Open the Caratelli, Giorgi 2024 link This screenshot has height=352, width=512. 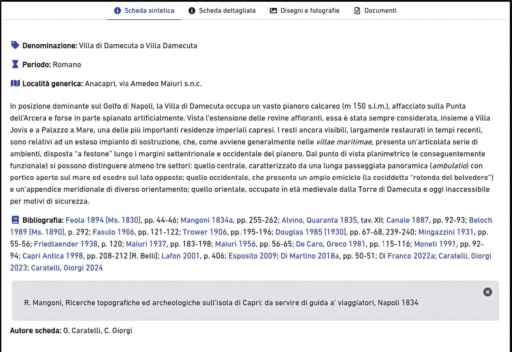67,268
